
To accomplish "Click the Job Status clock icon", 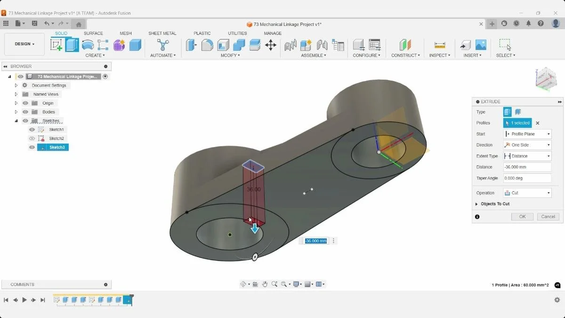I will point(517,24).
